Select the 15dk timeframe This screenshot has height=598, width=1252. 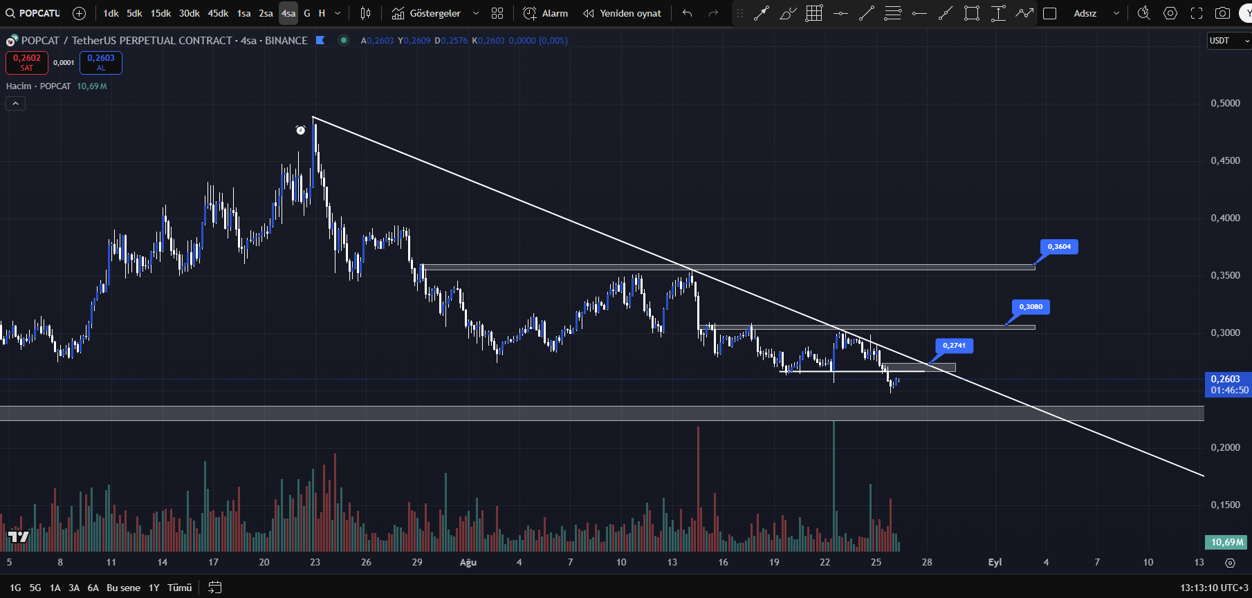coord(160,13)
